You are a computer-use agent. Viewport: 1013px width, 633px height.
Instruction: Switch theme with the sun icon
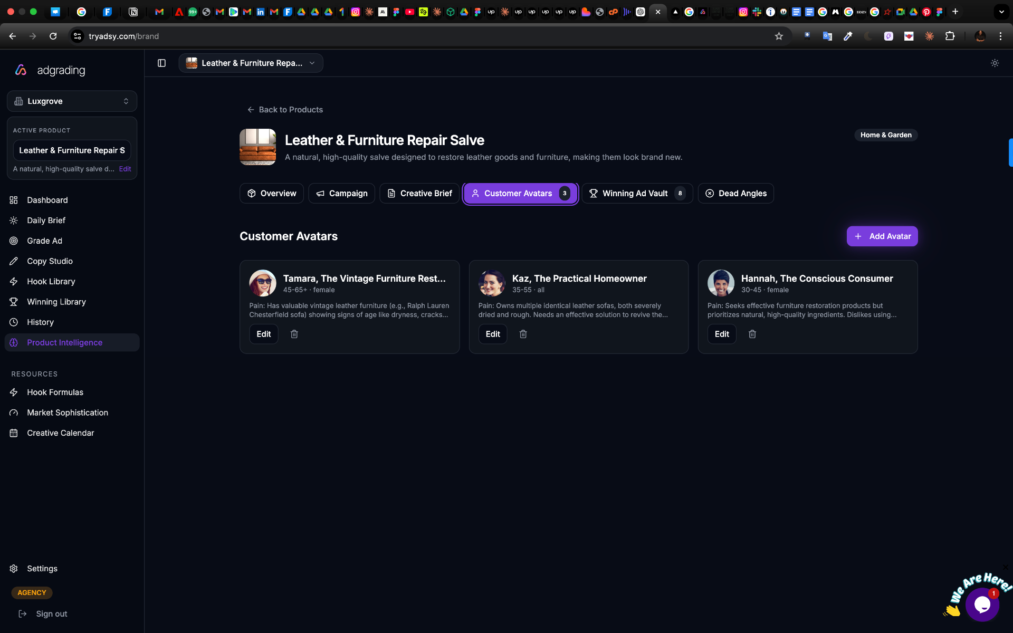[x=995, y=63]
